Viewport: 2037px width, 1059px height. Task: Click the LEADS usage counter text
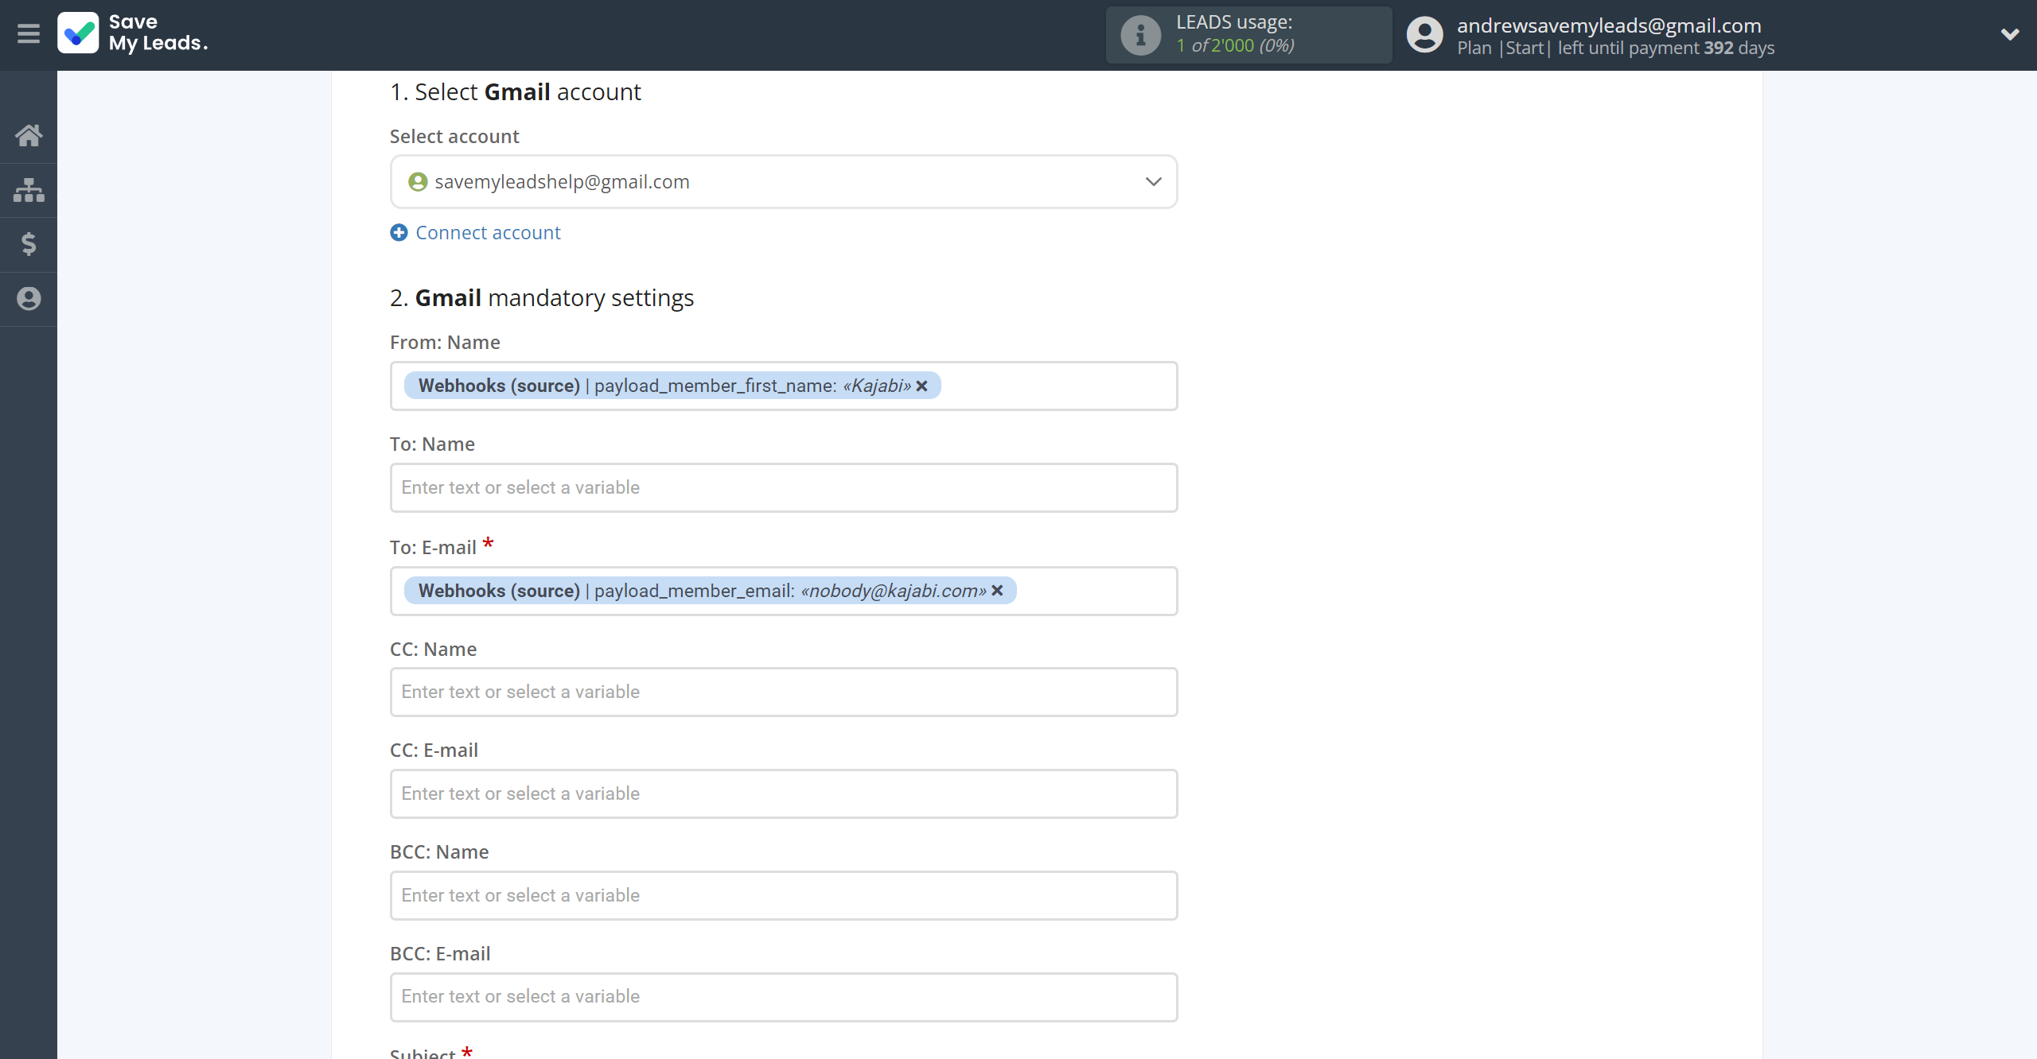[x=1235, y=45]
